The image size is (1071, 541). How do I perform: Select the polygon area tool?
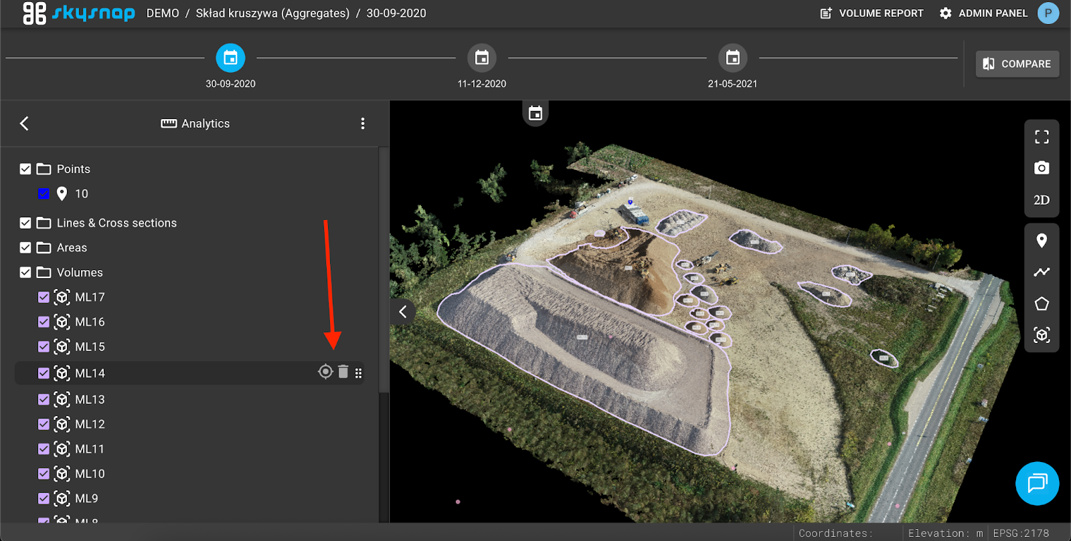click(x=1042, y=304)
